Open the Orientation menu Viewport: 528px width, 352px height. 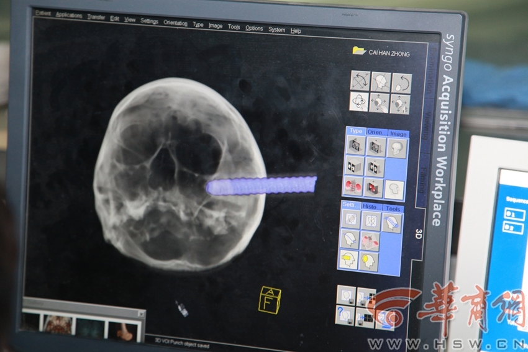[x=175, y=23]
